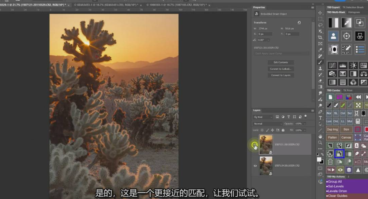Click the Edit Contents button
The image size is (368, 199).
coord(281,62)
